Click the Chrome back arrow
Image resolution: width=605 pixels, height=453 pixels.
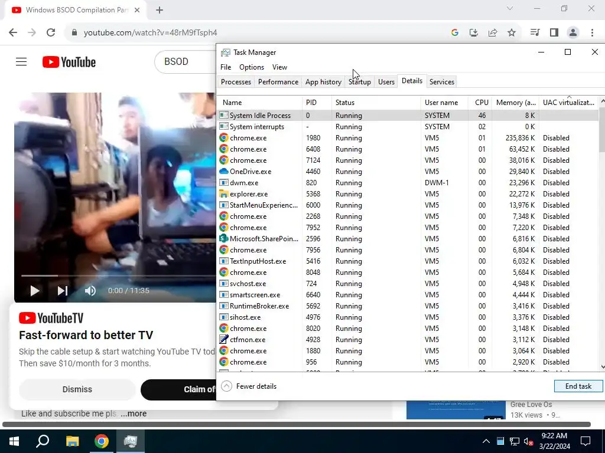click(x=13, y=32)
